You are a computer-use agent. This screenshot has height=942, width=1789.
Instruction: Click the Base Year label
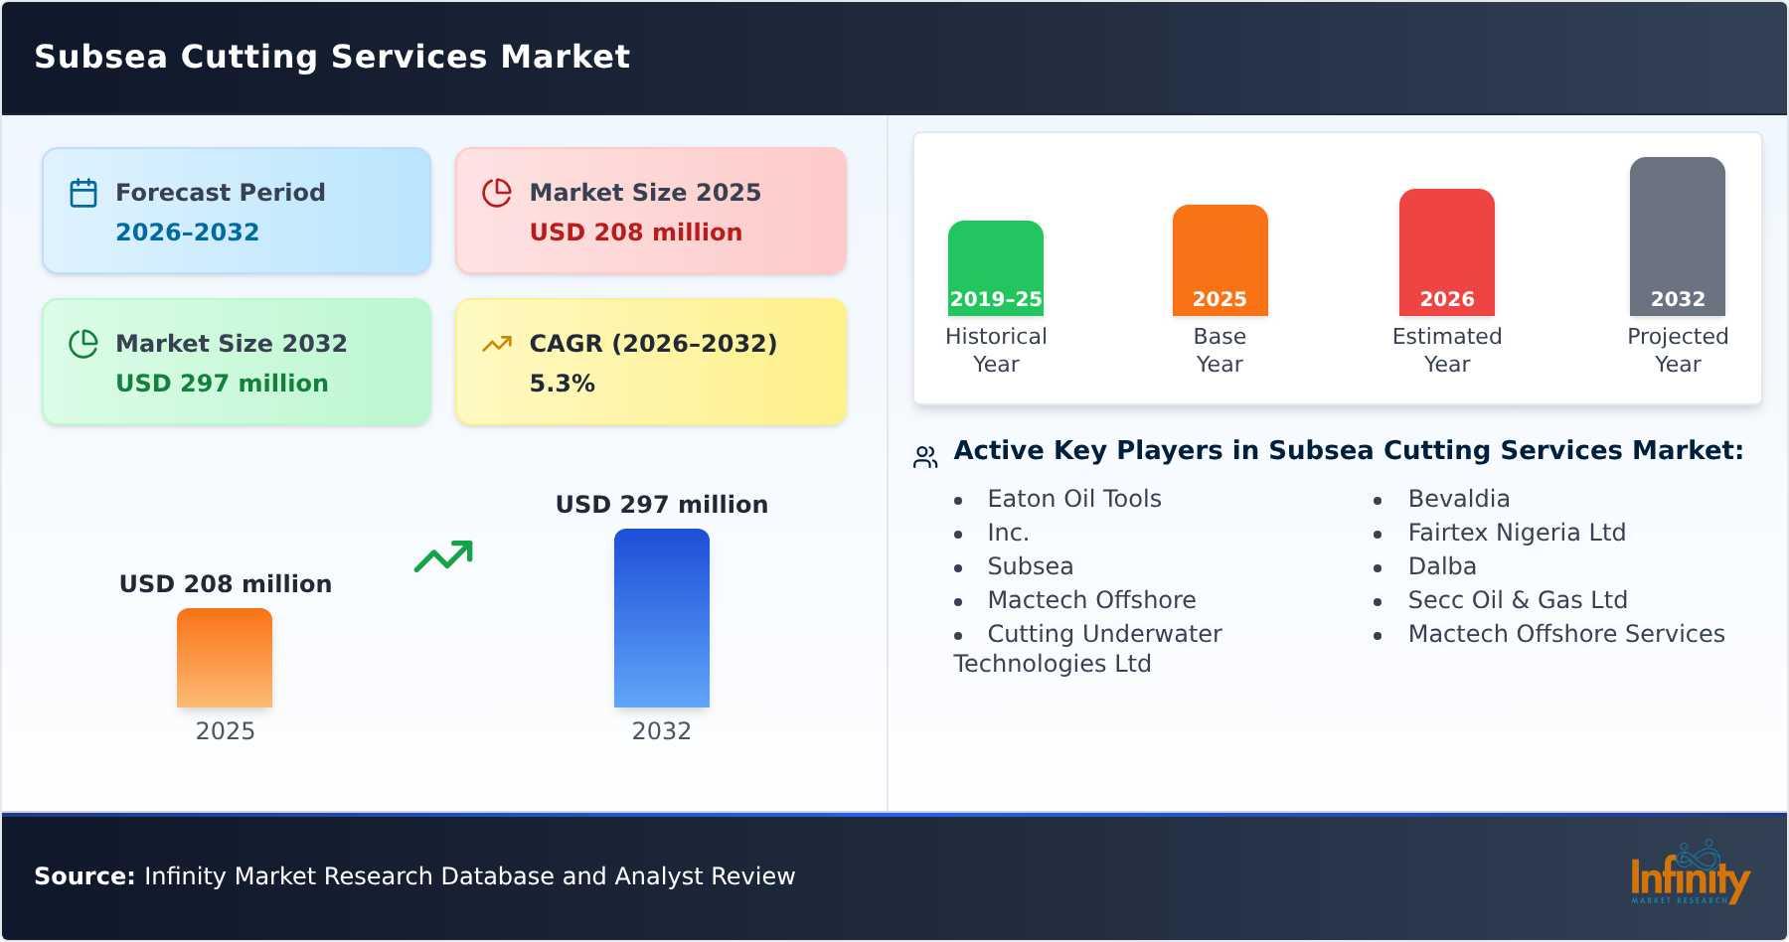(1220, 350)
